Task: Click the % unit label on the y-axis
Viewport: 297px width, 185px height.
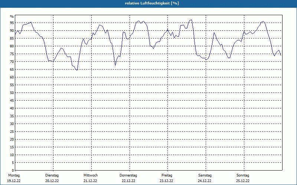Action: pyautogui.click(x=12, y=17)
